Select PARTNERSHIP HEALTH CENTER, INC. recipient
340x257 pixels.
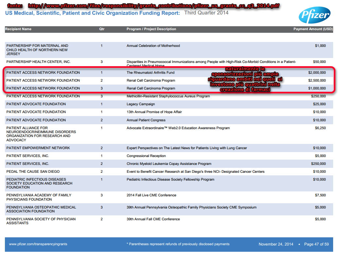(38, 62)
